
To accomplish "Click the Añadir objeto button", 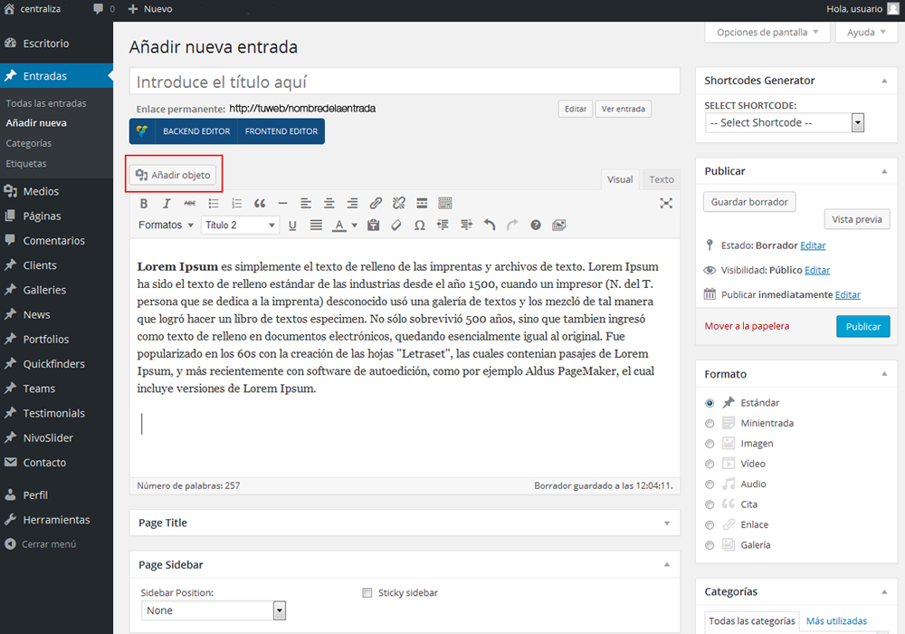I will point(173,175).
